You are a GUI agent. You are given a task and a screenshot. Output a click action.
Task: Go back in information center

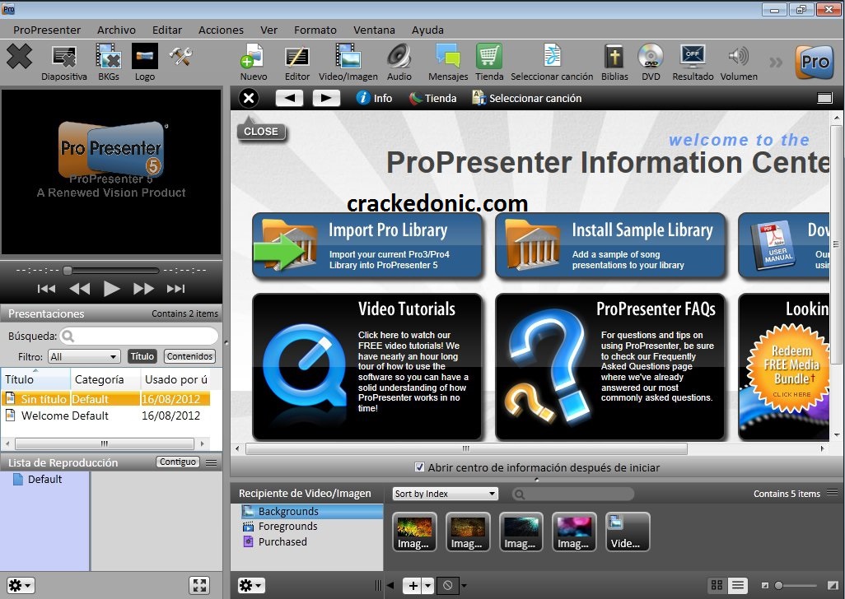(x=289, y=98)
